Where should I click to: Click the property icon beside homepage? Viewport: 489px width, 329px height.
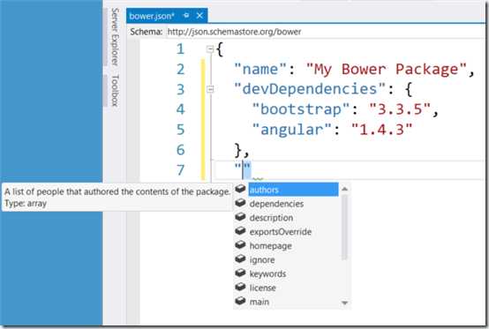pos(240,245)
